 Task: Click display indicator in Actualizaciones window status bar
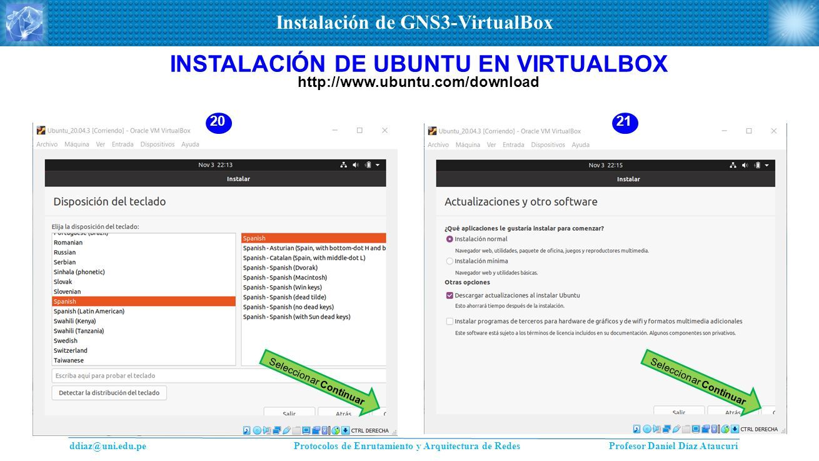(x=695, y=429)
